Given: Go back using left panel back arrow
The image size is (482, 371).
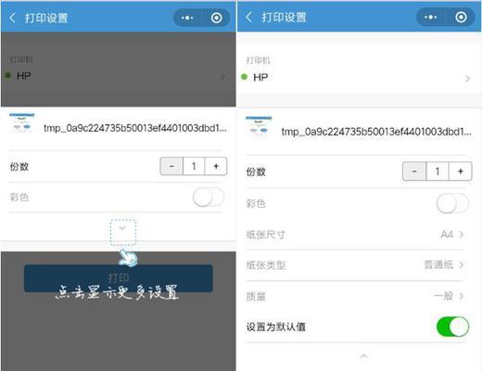Looking at the screenshot, I should click(12, 18).
